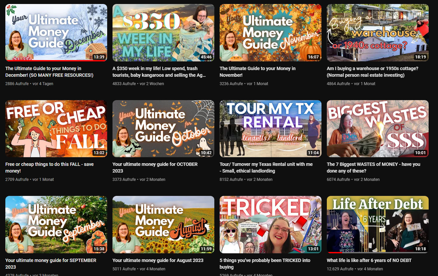Image resolution: width=438 pixels, height=276 pixels.
Task: Play the '$350 WEEK IN MY LIFE' video
Action: pyautogui.click(x=163, y=32)
